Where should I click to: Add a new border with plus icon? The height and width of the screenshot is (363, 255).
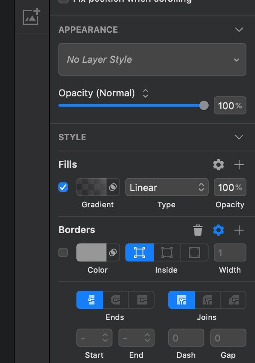pyautogui.click(x=239, y=230)
